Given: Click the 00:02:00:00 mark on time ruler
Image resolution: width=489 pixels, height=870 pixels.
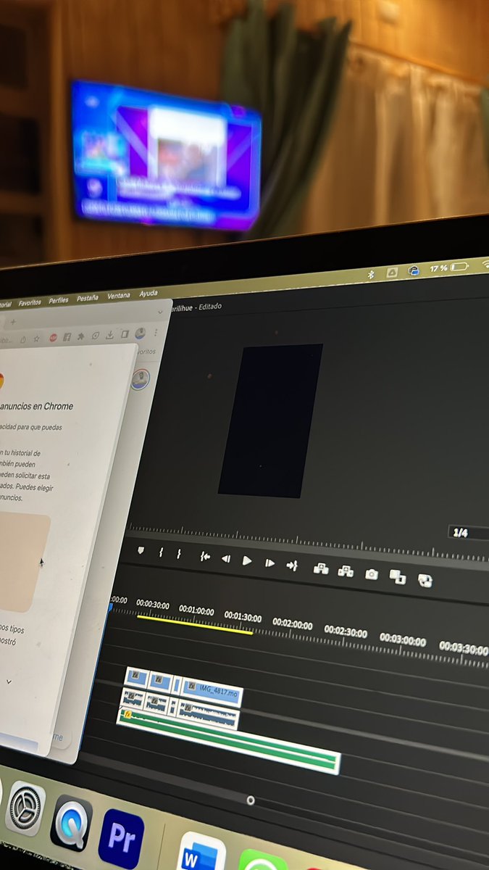Looking at the screenshot, I should (x=293, y=624).
